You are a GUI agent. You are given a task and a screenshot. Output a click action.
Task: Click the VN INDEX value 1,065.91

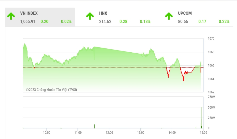tap(28, 21)
